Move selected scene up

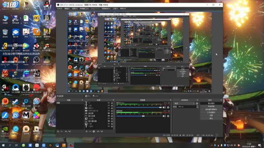66,131
